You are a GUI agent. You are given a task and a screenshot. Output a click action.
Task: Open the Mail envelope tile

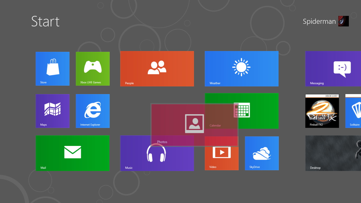click(x=72, y=153)
